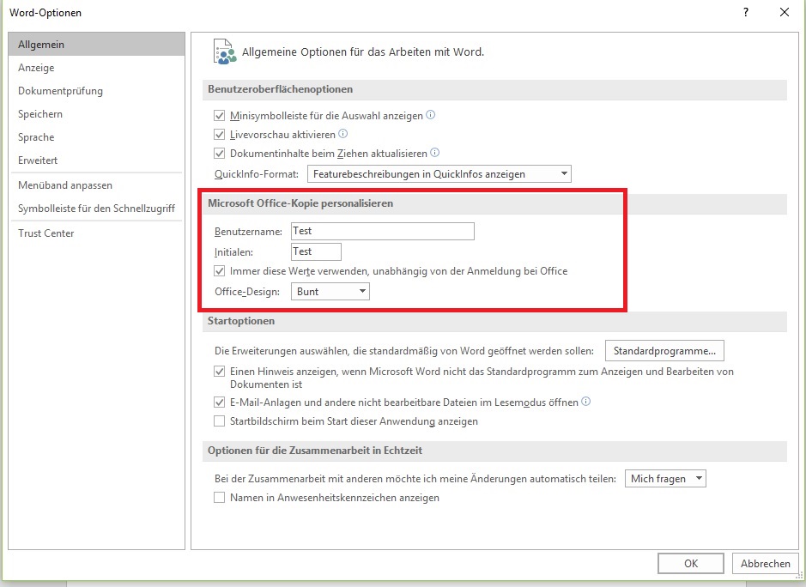Screen dimensions: 806x587
Task: Close the Word-Optionen dialog with X
Action: tap(785, 12)
